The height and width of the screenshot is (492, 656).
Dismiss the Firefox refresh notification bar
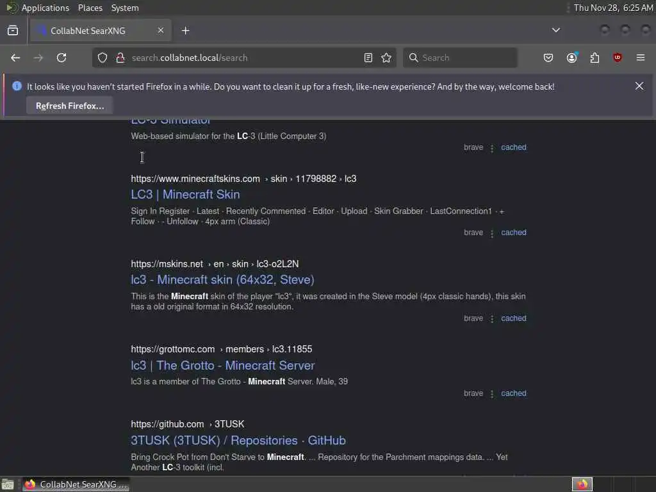[x=639, y=86]
